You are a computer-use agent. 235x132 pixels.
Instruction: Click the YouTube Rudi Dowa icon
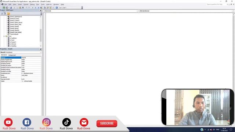[8, 122]
